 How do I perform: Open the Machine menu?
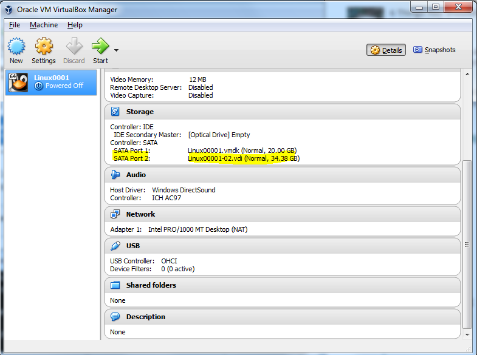coord(44,25)
